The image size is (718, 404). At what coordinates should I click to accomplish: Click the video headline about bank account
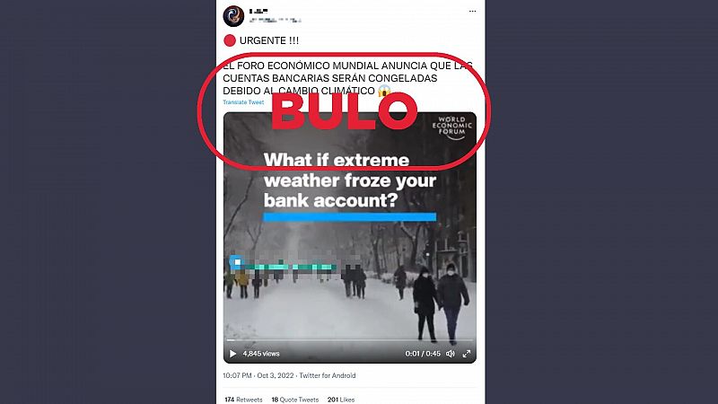(x=349, y=180)
